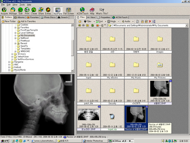Image resolution: width=190 pixels, height=143 pixels.
Task: Switch to the Search tab
Action: coord(63,17)
